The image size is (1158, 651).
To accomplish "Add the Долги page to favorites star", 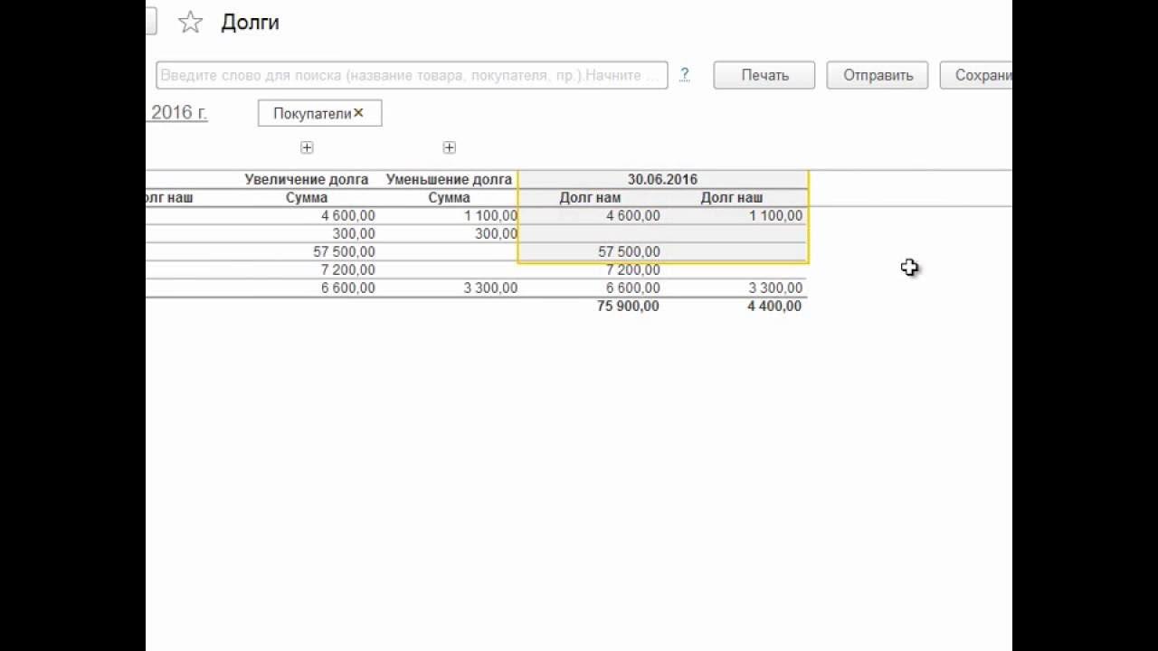I will 190,23.
